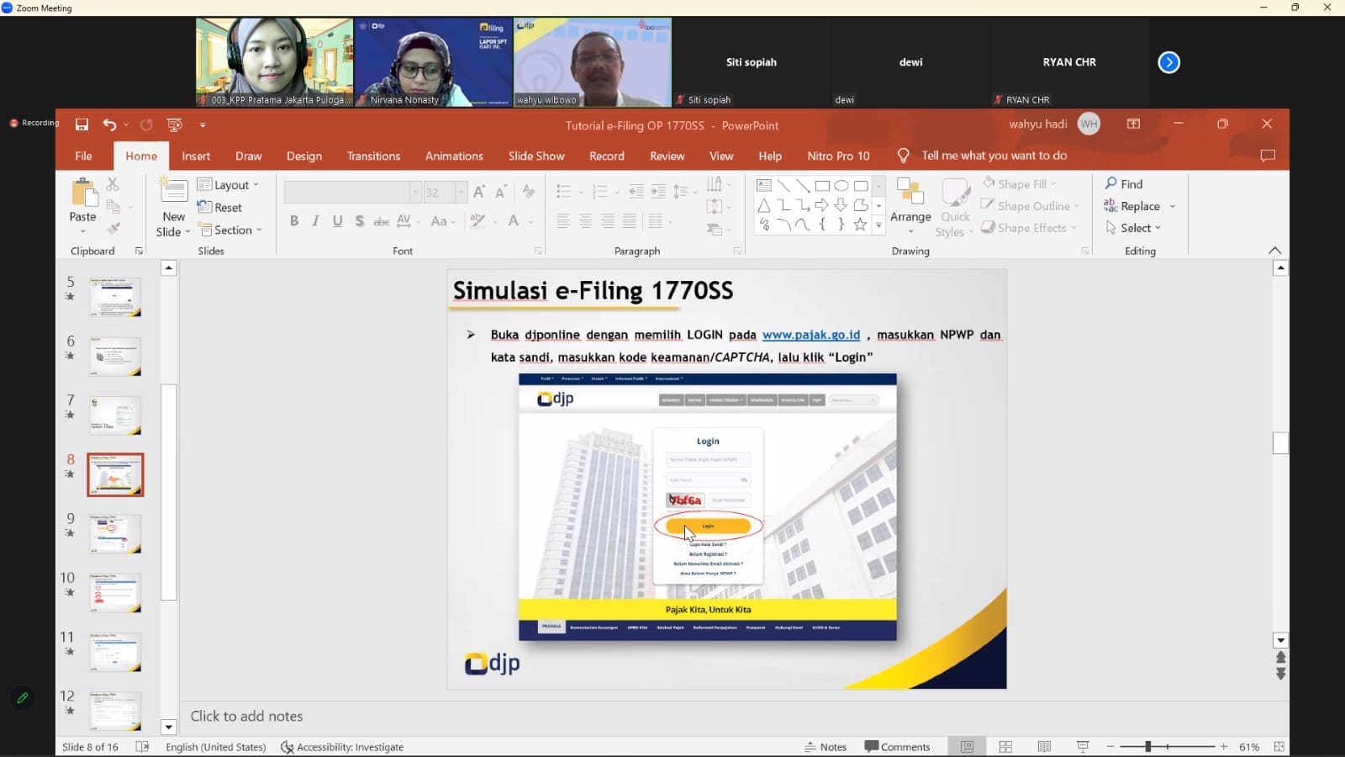Switch to Slide Sorter view icon
Image resolution: width=1345 pixels, height=757 pixels.
click(1005, 747)
